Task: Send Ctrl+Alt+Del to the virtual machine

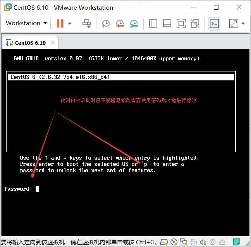Action: (x=87, y=24)
